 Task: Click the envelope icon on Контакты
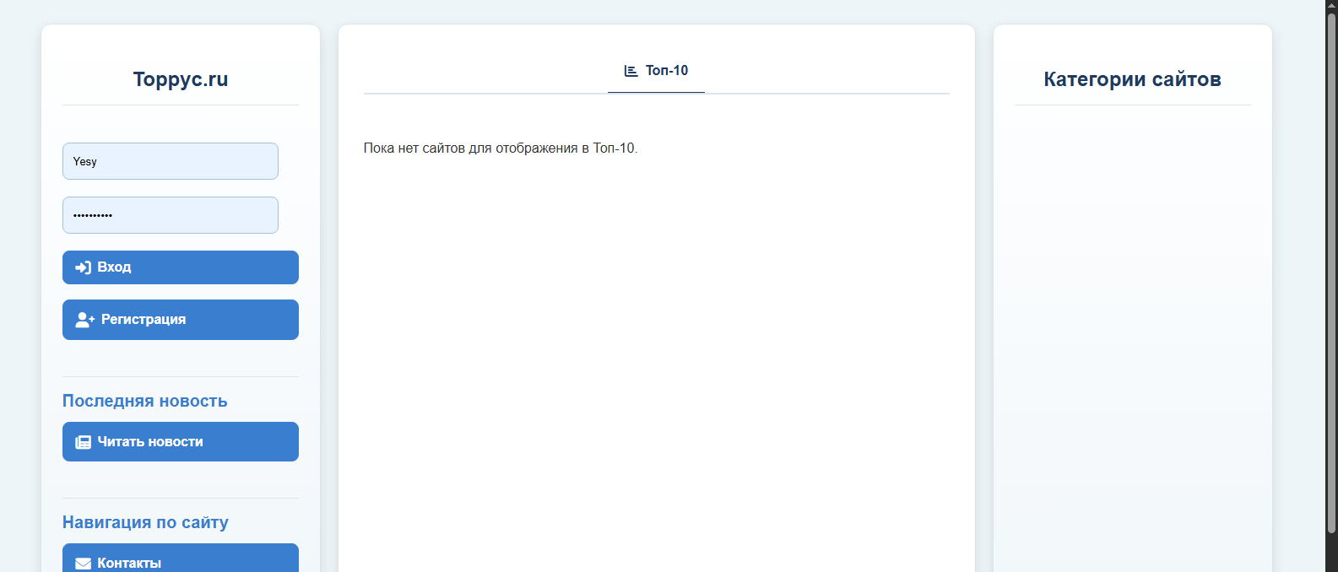(x=83, y=563)
